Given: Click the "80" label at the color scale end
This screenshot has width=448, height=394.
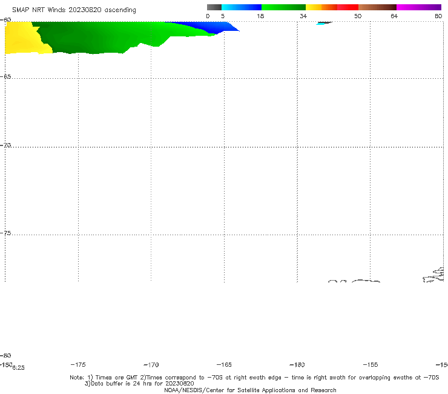Looking at the screenshot, I should pyautogui.click(x=438, y=16).
